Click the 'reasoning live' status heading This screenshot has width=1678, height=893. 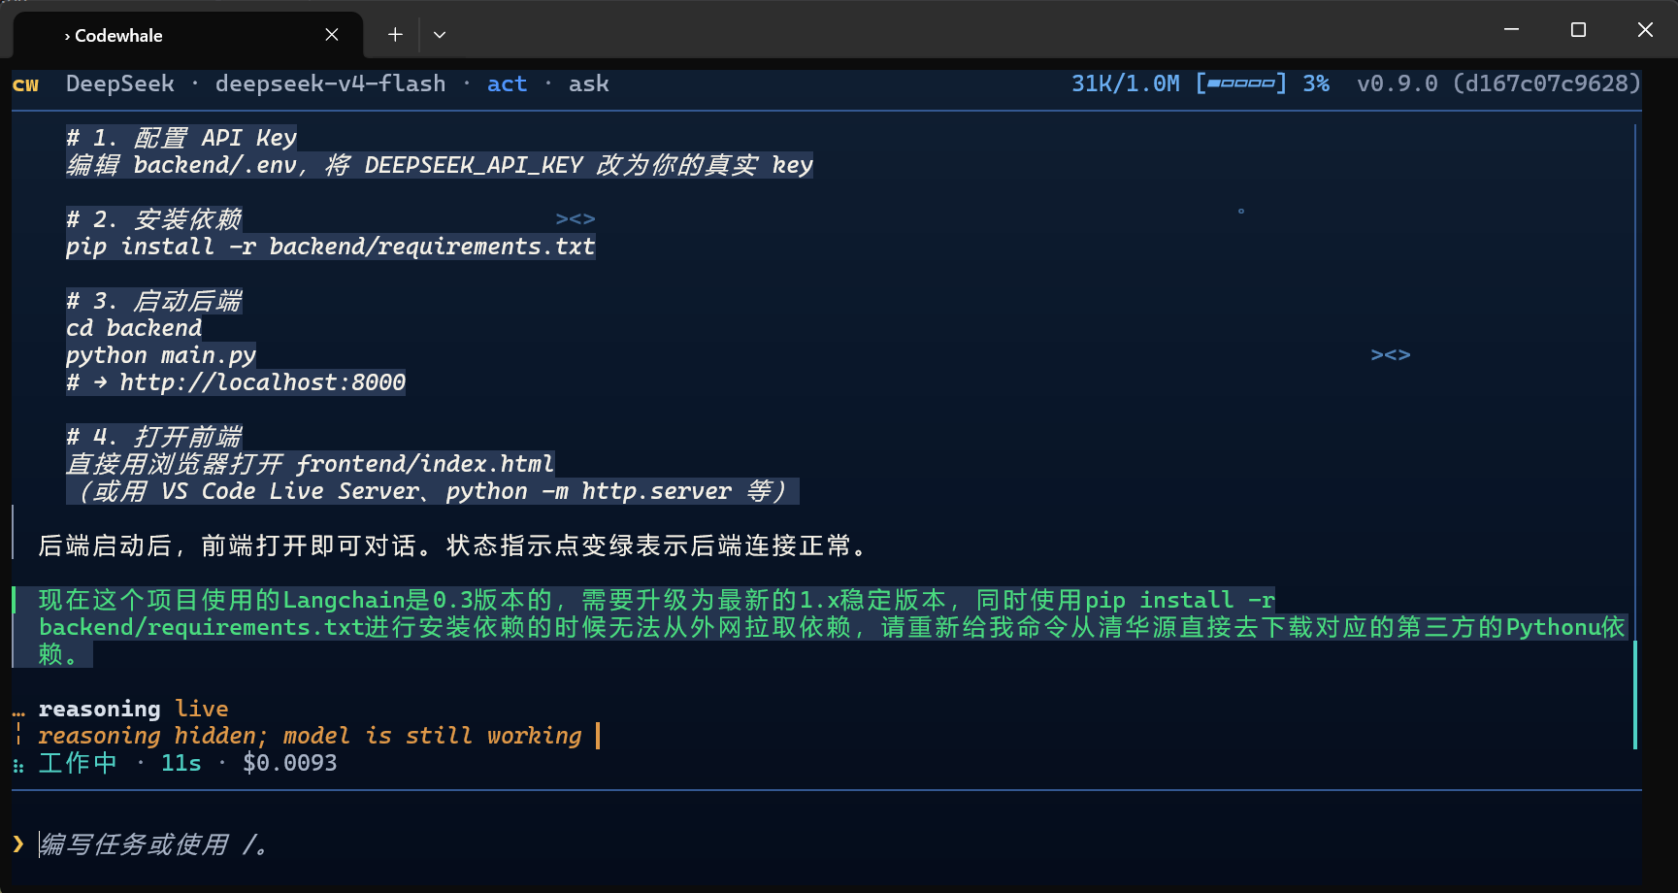(x=134, y=709)
